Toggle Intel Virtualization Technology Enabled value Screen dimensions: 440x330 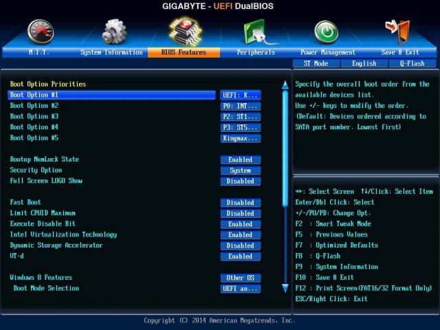(x=240, y=234)
